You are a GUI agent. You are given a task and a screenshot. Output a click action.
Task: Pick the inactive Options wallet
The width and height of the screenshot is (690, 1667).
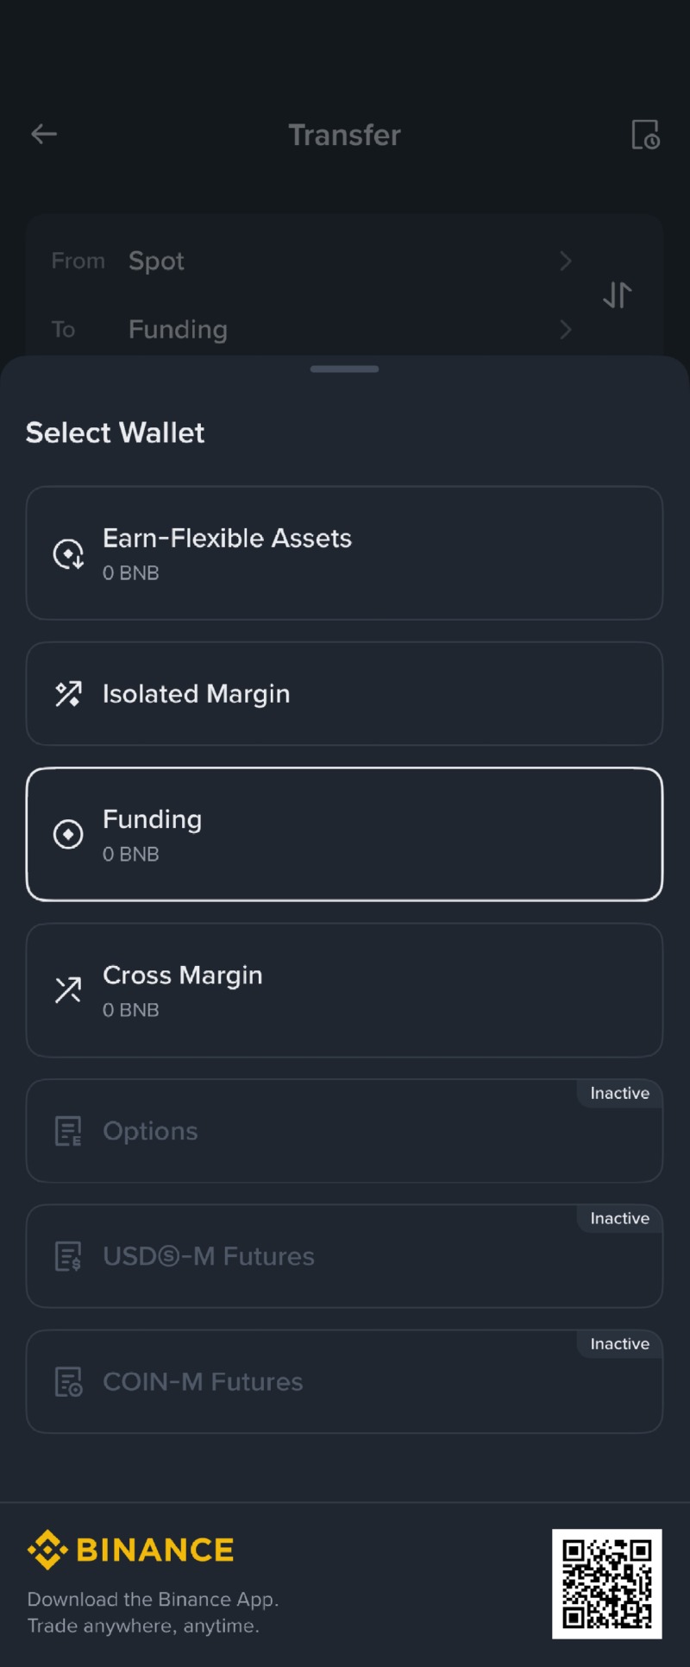point(345,1131)
